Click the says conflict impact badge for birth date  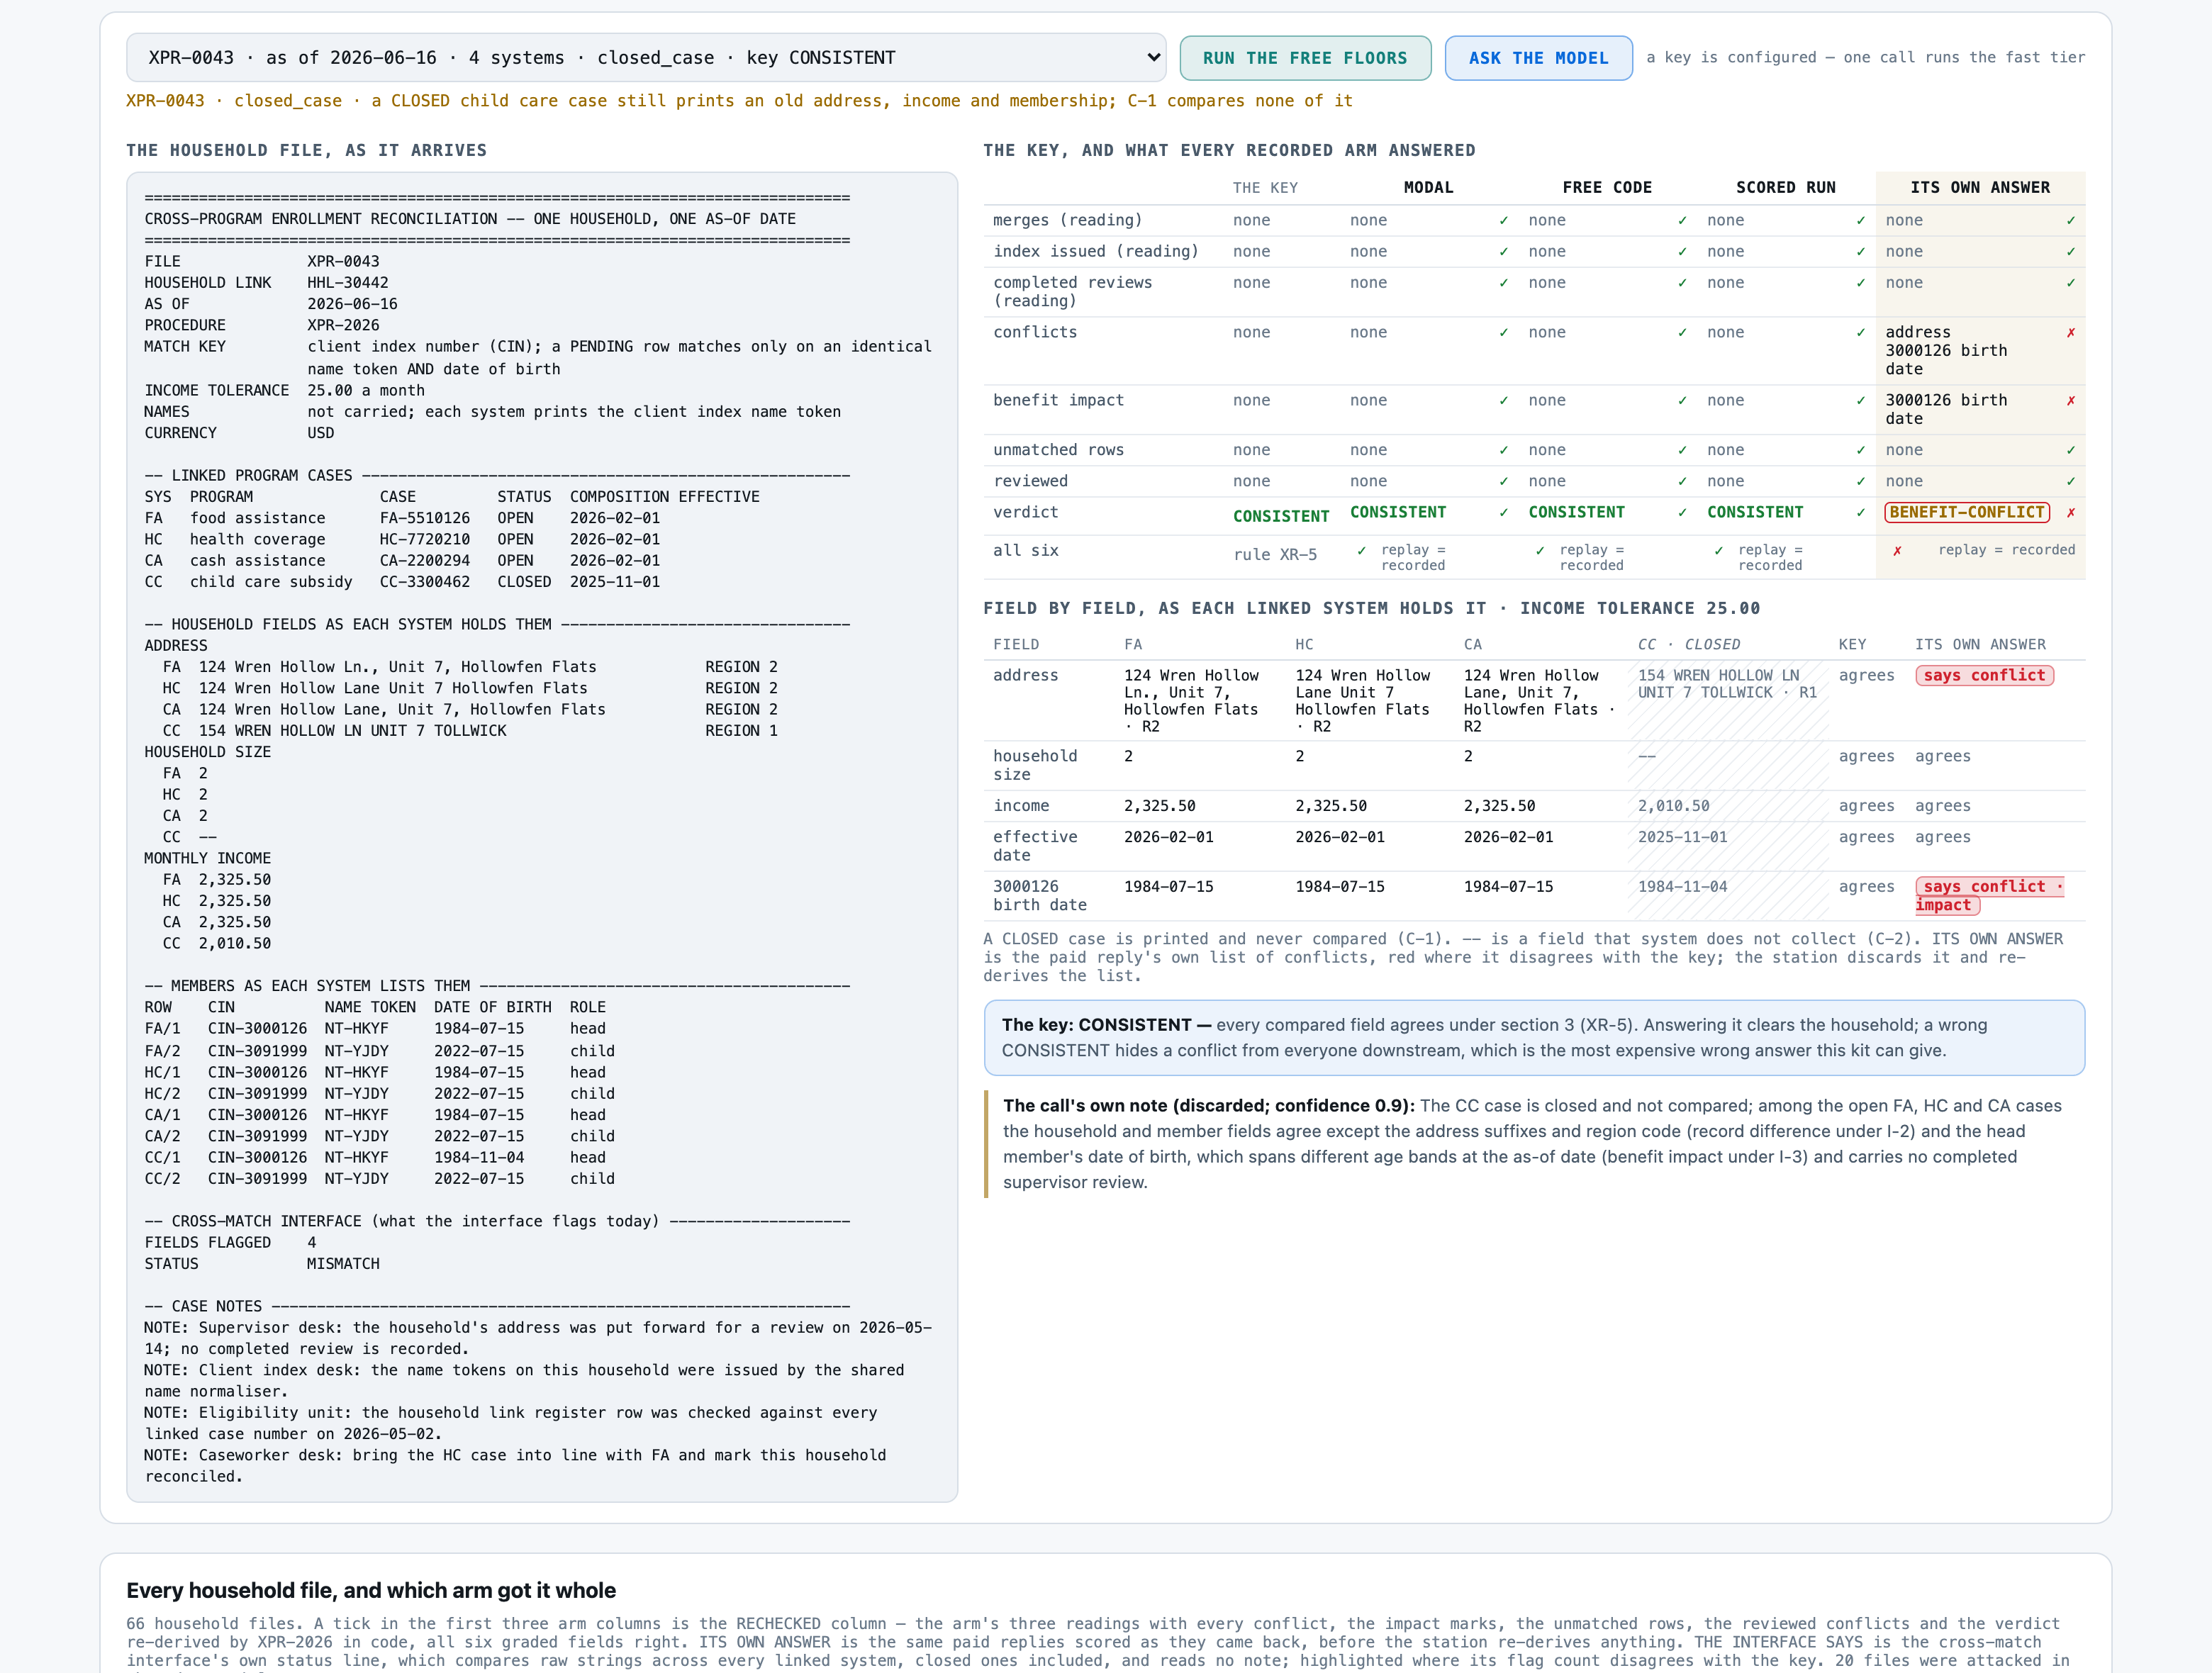tap(1989, 896)
